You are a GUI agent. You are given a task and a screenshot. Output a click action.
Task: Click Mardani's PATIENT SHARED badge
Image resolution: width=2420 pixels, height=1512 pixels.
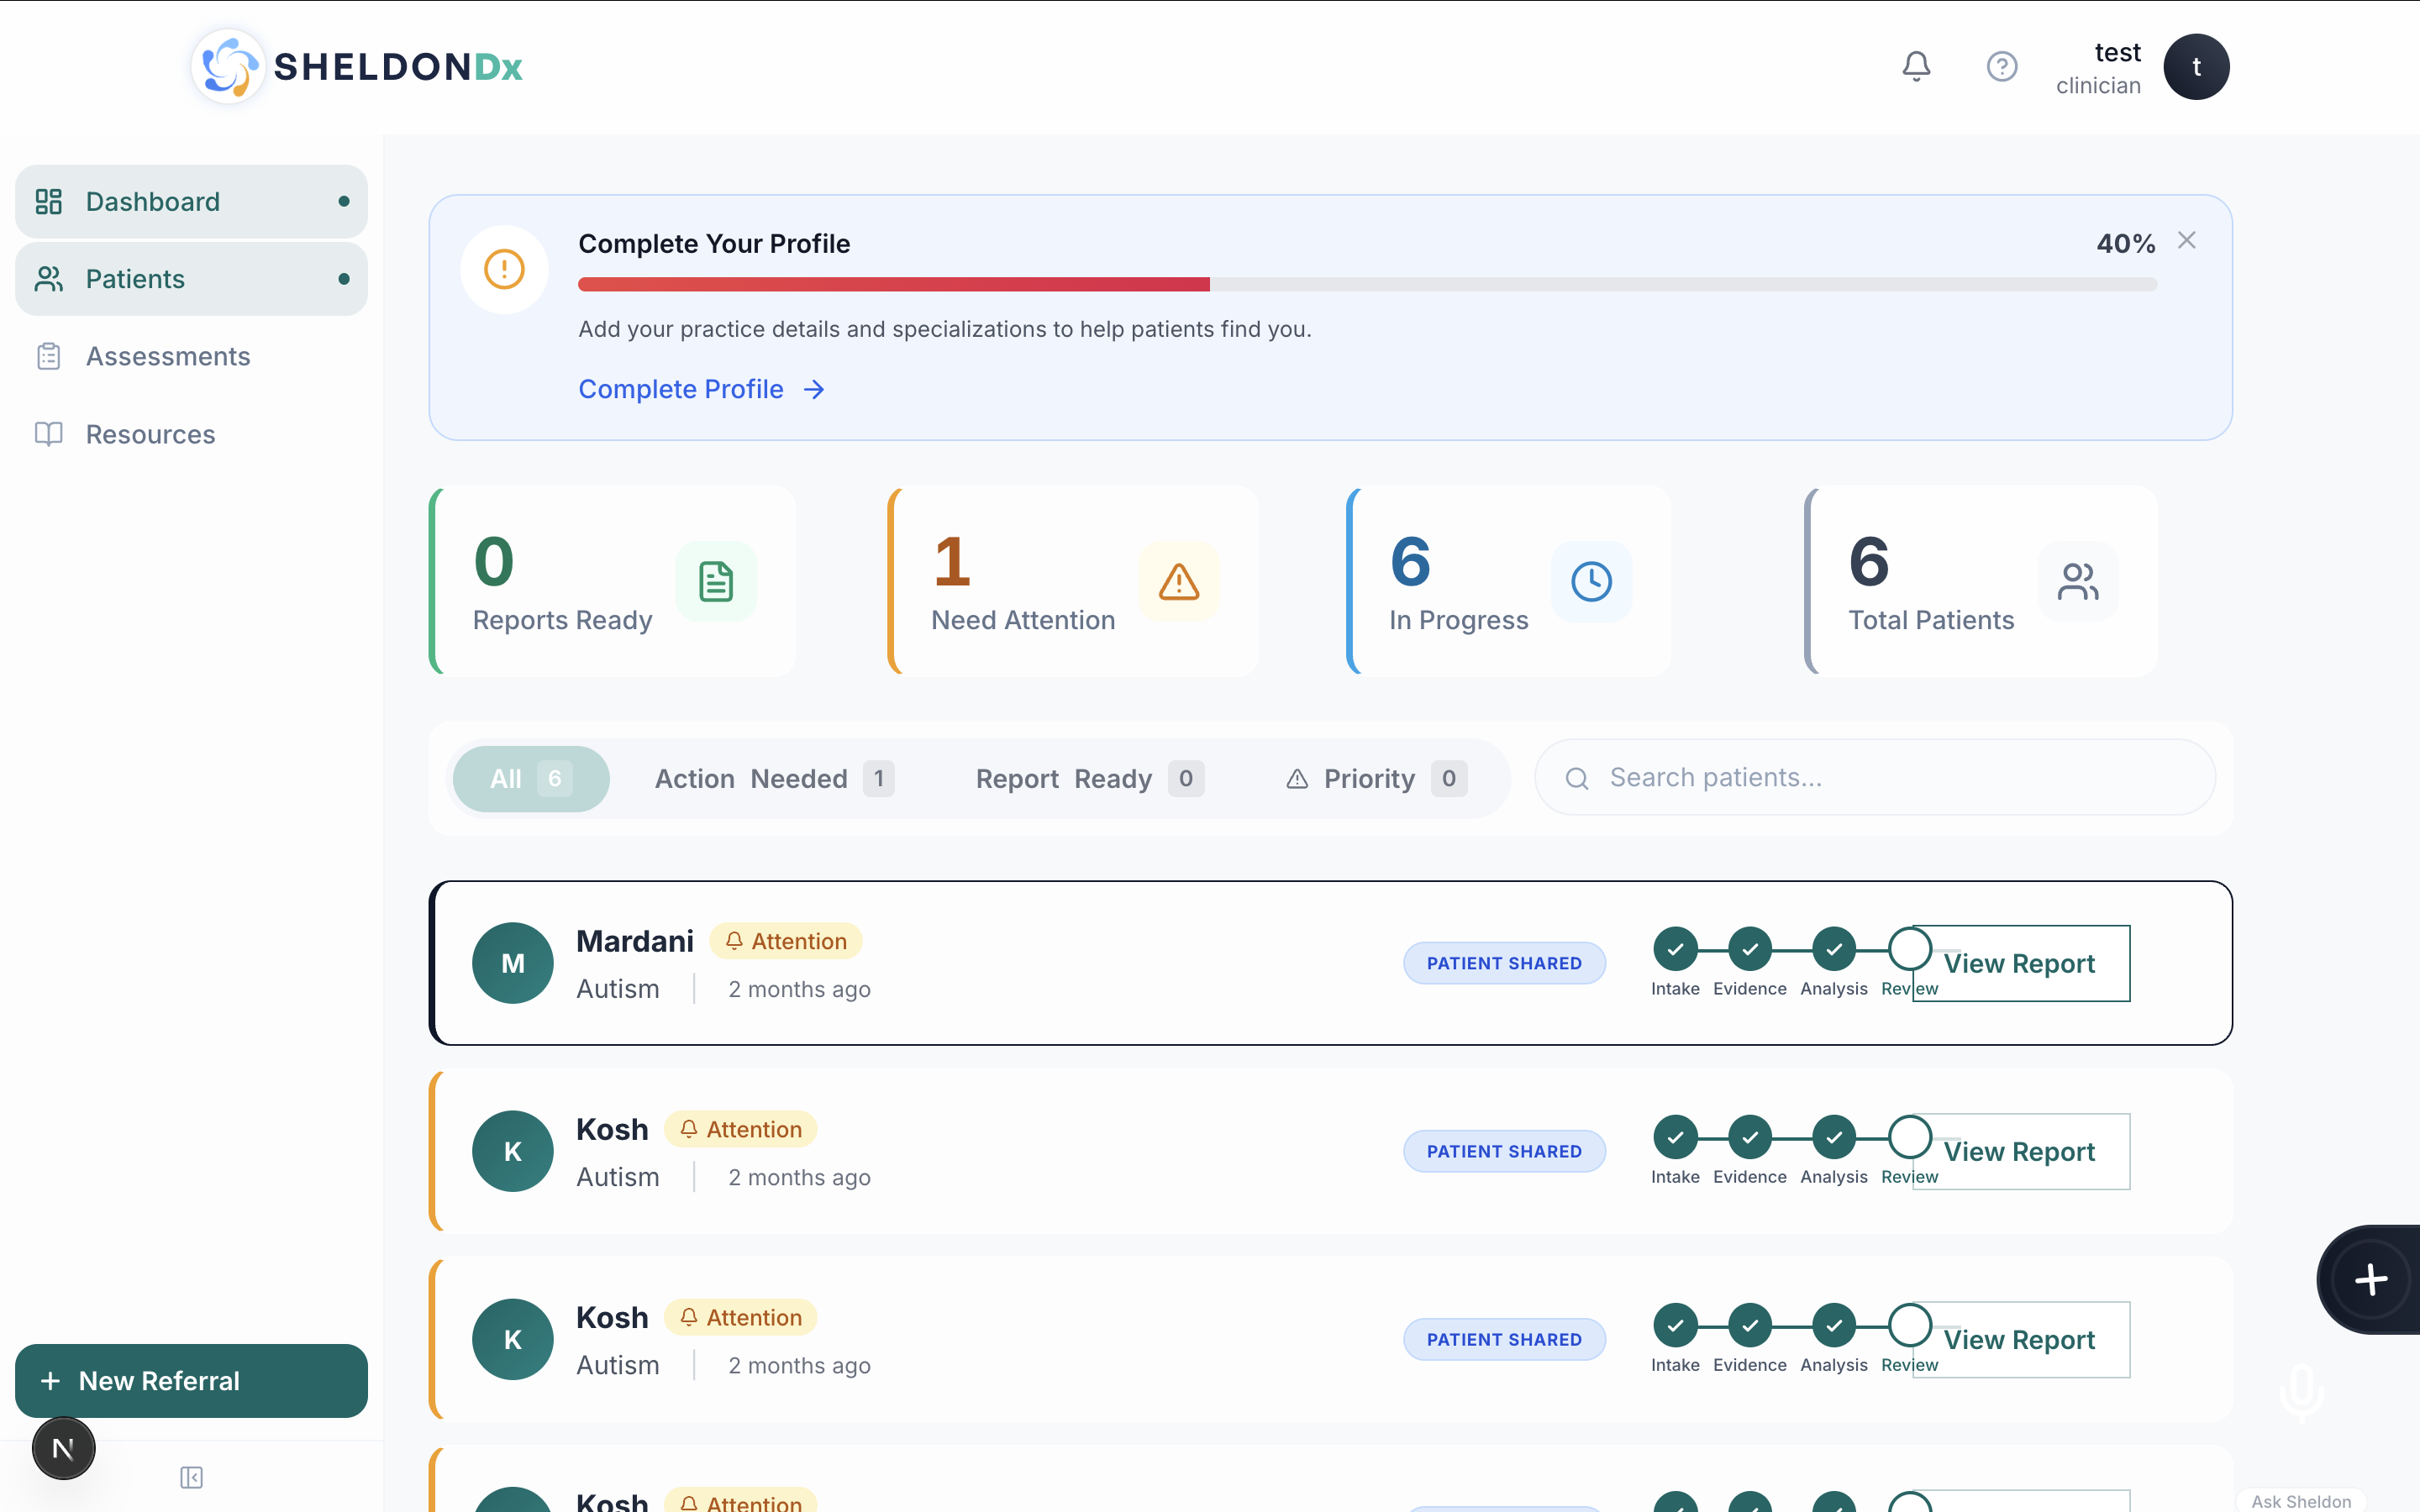[x=1504, y=963]
